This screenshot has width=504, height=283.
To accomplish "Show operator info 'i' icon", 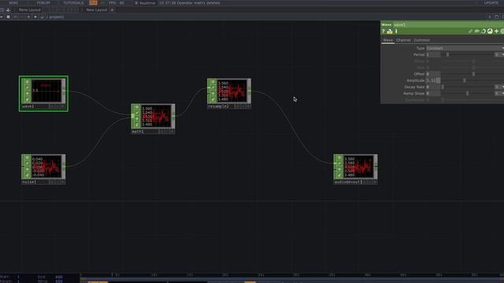I will [x=396, y=31].
